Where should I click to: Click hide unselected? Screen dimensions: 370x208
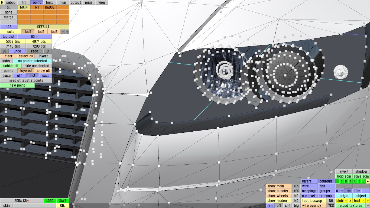point(37,66)
